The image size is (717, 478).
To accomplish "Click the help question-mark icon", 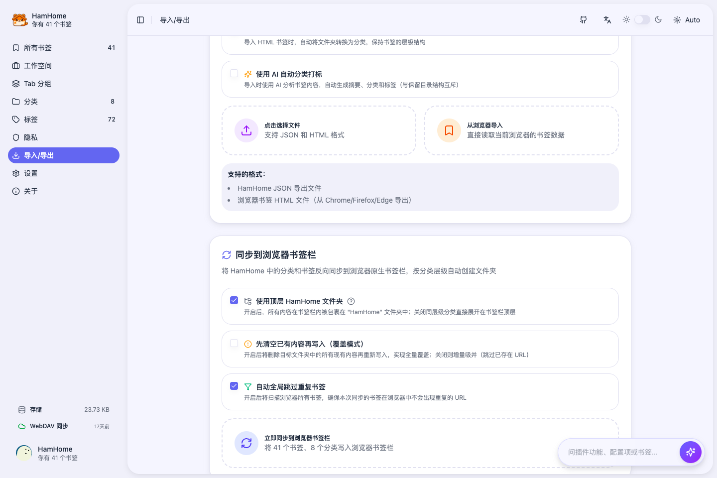I will tap(351, 301).
